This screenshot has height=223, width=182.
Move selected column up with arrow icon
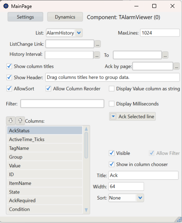[x=20, y=121]
